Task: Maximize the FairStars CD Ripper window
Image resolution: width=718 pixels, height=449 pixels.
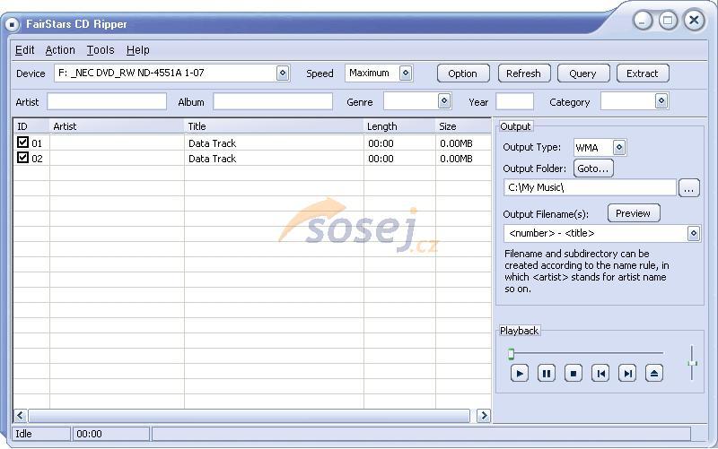Action: click(668, 21)
